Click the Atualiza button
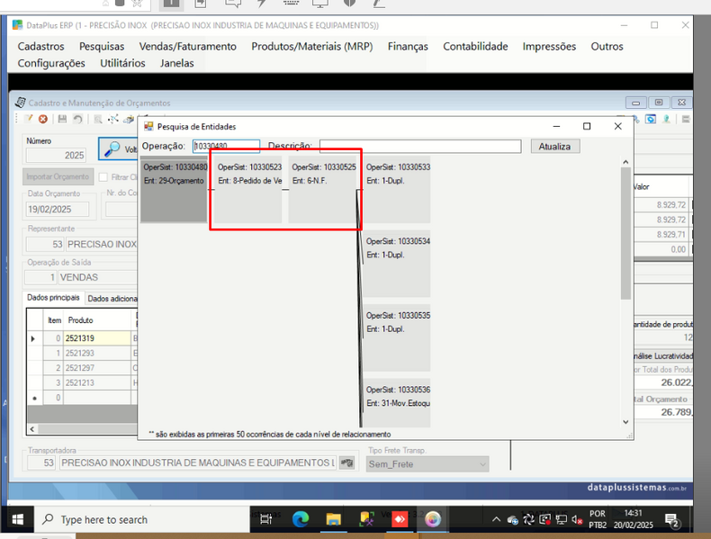 click(x=555, y=147)
